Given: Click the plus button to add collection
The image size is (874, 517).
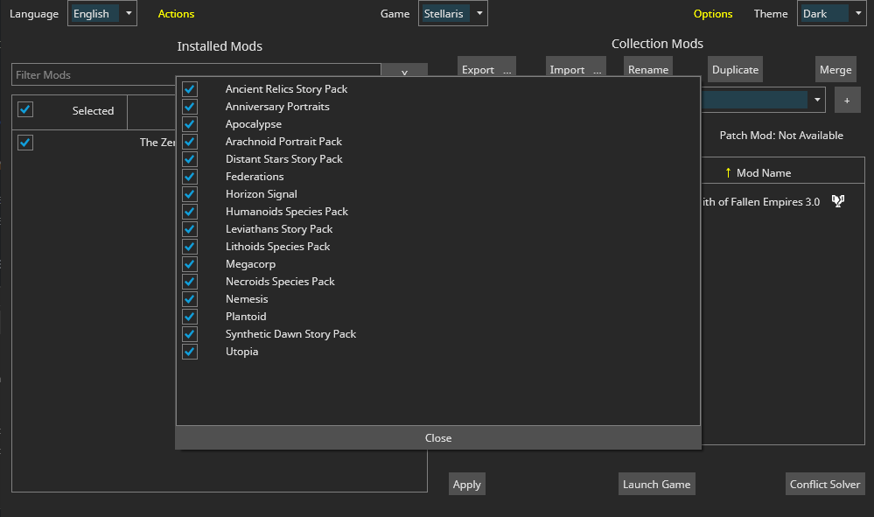Looking at the screenshot, I should coord(847,101).
